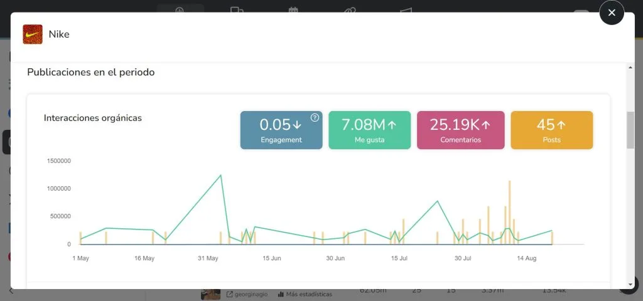This screenshot has height=301, width=643.
Task: Open Más estadísticas link behind modal
Action: 309,294
